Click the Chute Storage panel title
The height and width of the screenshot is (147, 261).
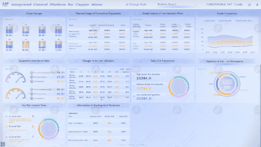point(34,13)
